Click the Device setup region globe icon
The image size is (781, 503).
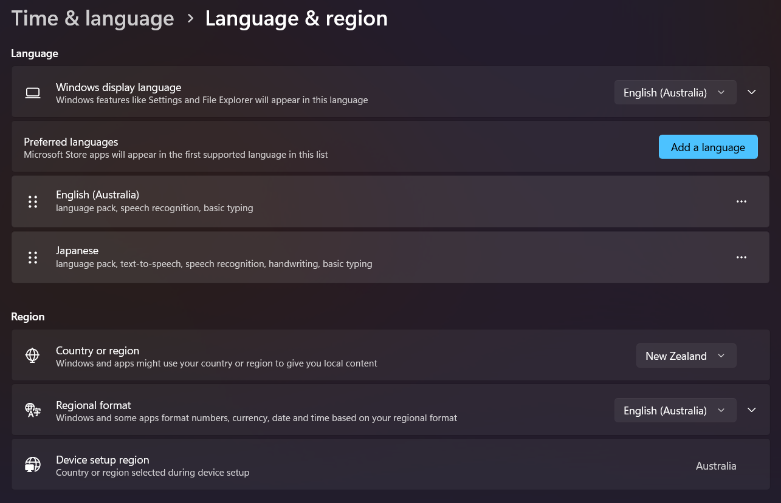click(33, 465)
